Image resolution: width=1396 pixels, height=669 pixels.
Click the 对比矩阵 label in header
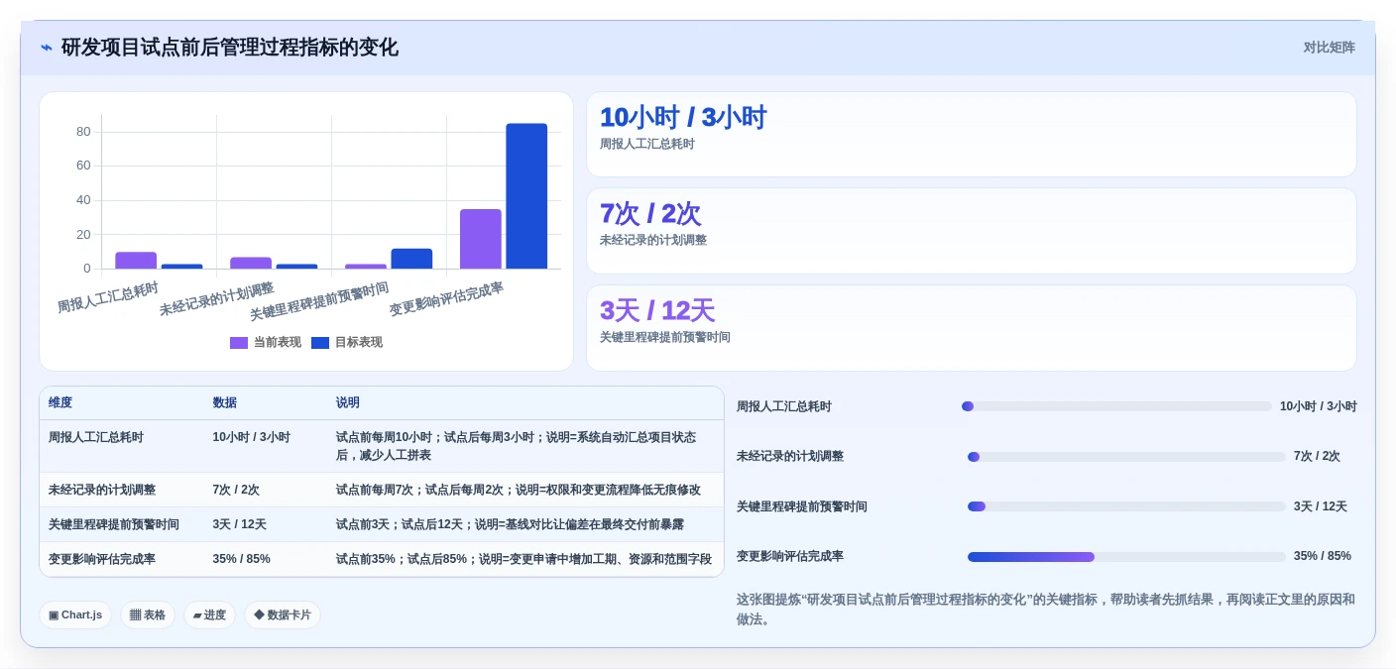pyautogui.click(x=1329, y=48)
